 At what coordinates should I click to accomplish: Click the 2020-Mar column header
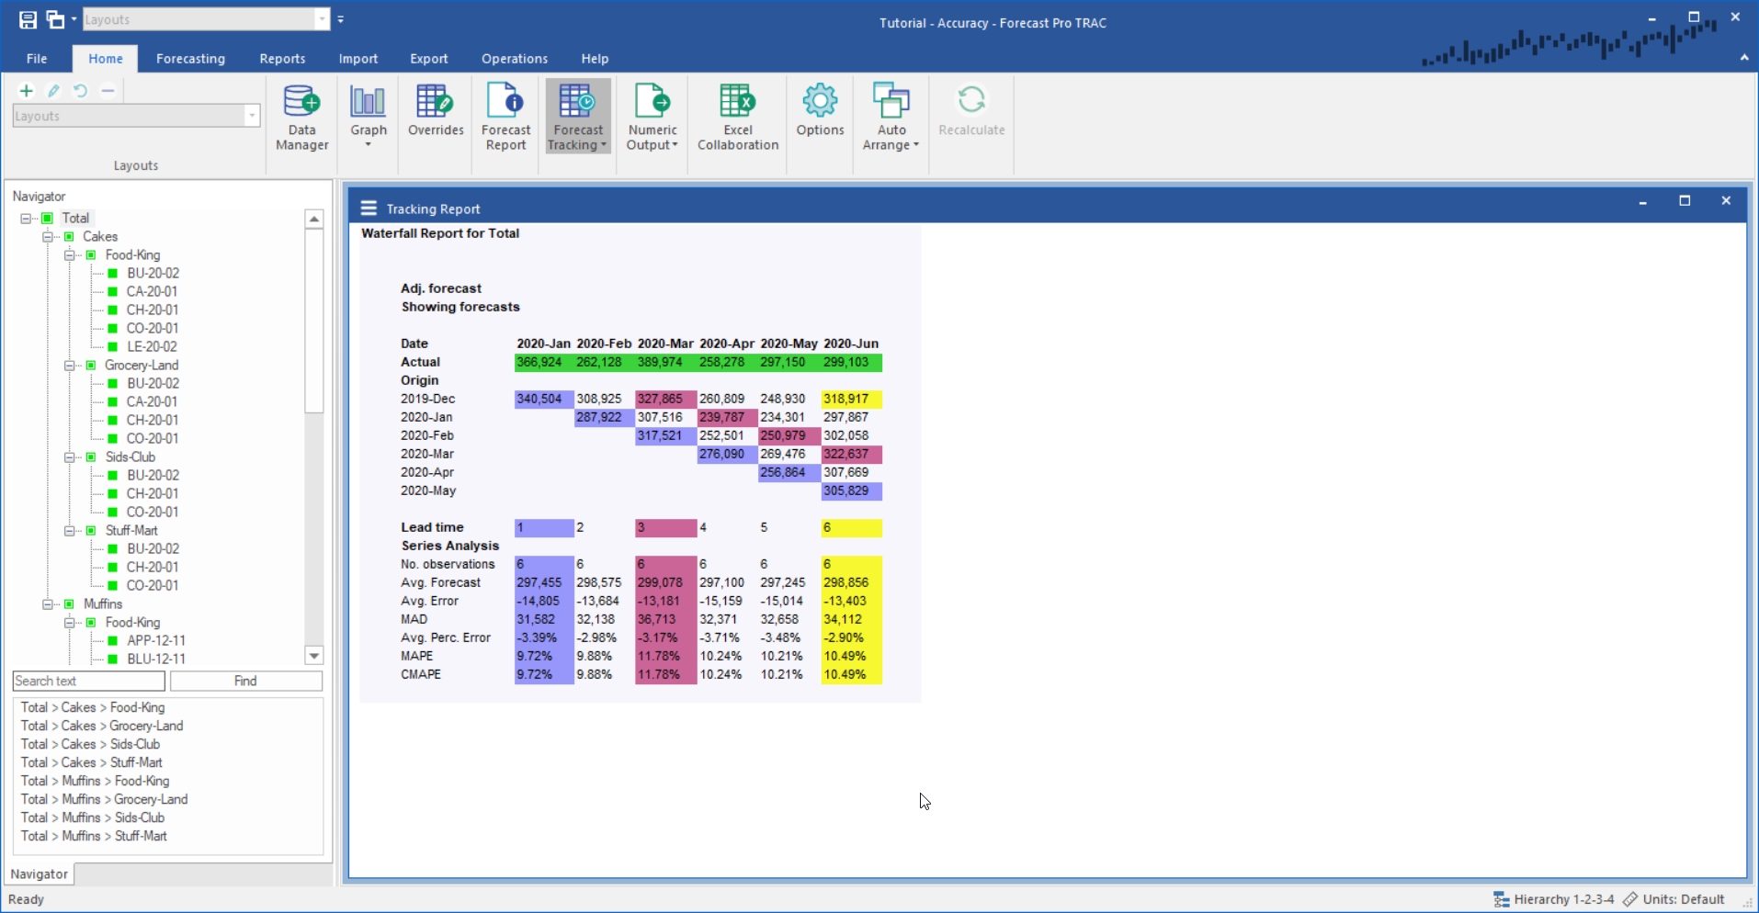click(665, 344)
